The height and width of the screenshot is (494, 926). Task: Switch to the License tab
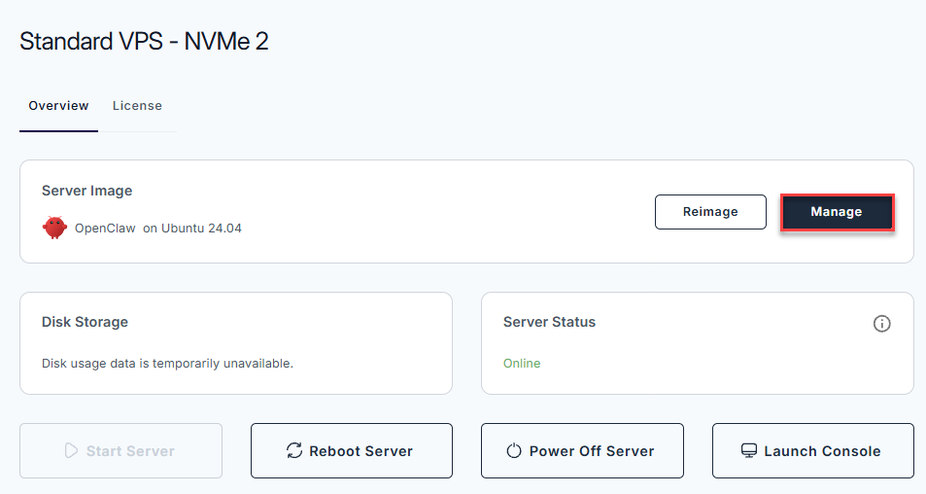point(137,106)
